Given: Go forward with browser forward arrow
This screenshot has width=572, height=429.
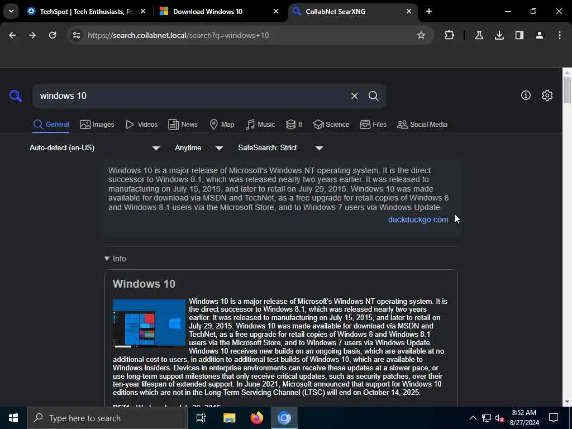Looking at the screenshot, I should click(x=32, y=35).
